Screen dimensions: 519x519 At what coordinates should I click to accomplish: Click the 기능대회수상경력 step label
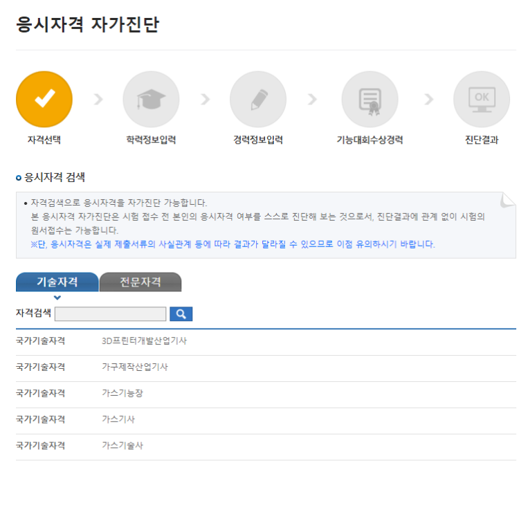click(370, 140)
